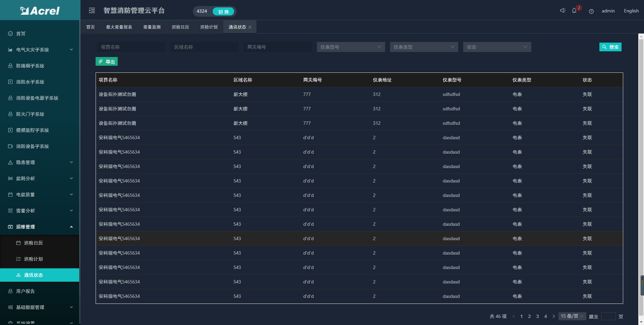The width and height of the screenshot is (644, 325).
Task: Click the 隐患管理 warning triangle icon
Action: [x=10, y=162]
